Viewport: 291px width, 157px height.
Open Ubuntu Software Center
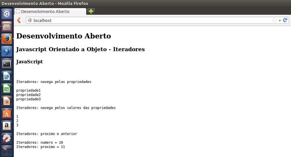coord(7,113)
